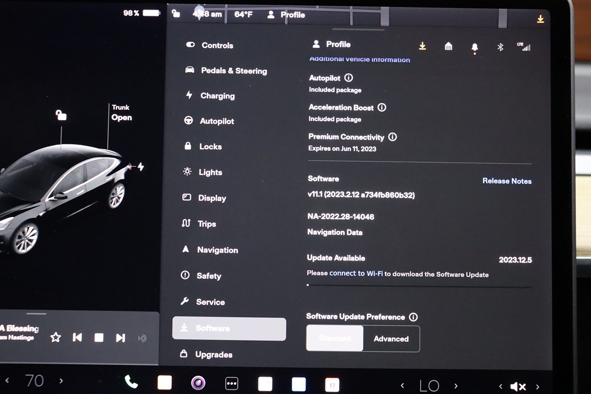
Task: Favorite the current song with star
Action: 56,337
